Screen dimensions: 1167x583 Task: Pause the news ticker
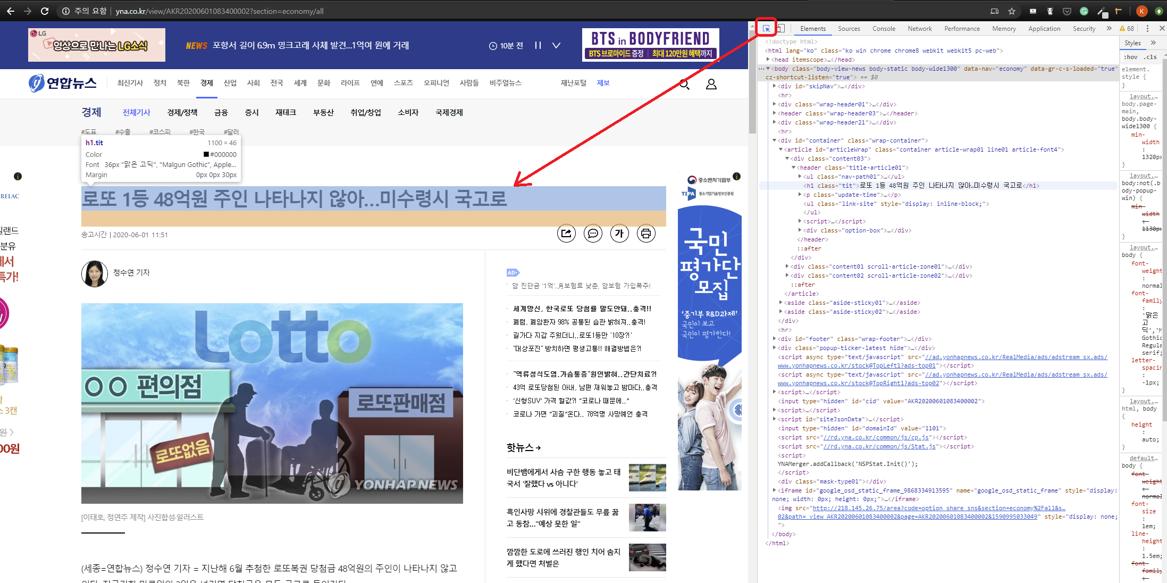click(x=538, y=45)
